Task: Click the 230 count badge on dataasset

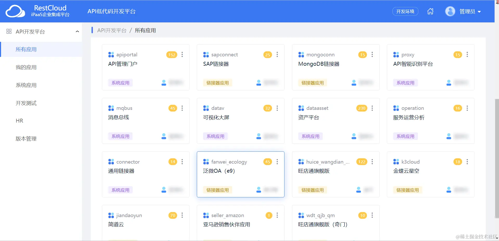Action: coord(362,108)
